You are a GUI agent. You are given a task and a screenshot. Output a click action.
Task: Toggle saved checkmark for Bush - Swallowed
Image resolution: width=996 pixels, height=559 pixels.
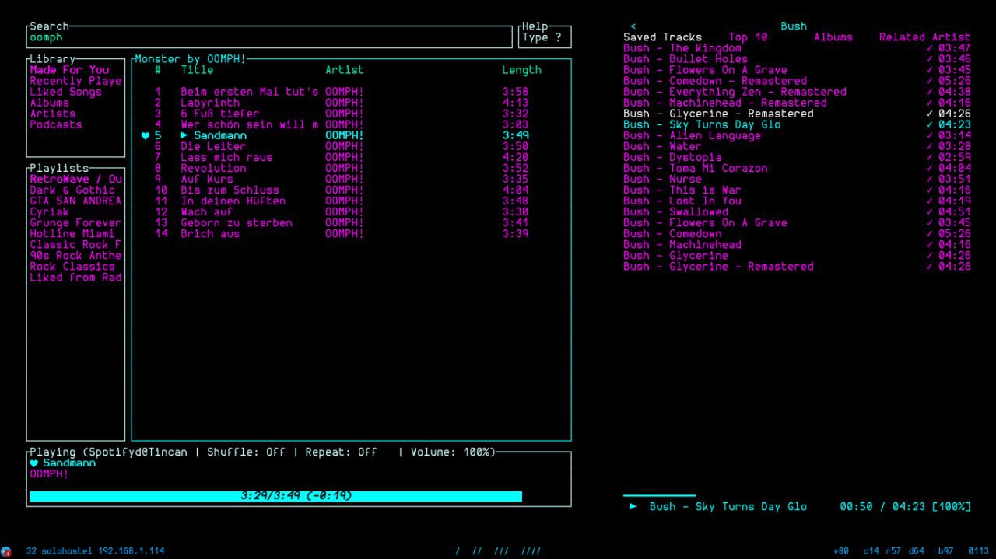929,211
